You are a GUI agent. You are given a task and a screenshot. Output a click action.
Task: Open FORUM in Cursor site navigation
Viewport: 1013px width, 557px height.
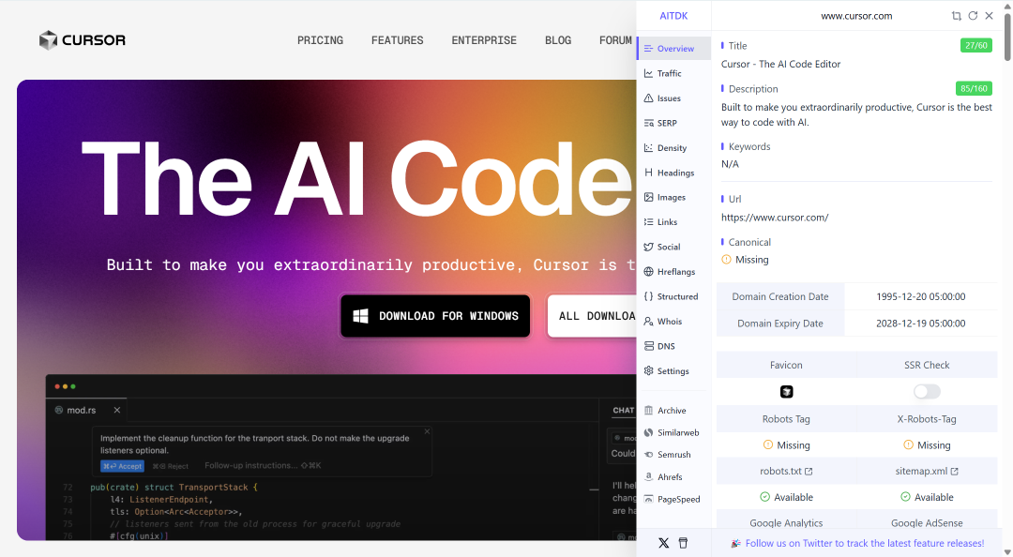615,40
